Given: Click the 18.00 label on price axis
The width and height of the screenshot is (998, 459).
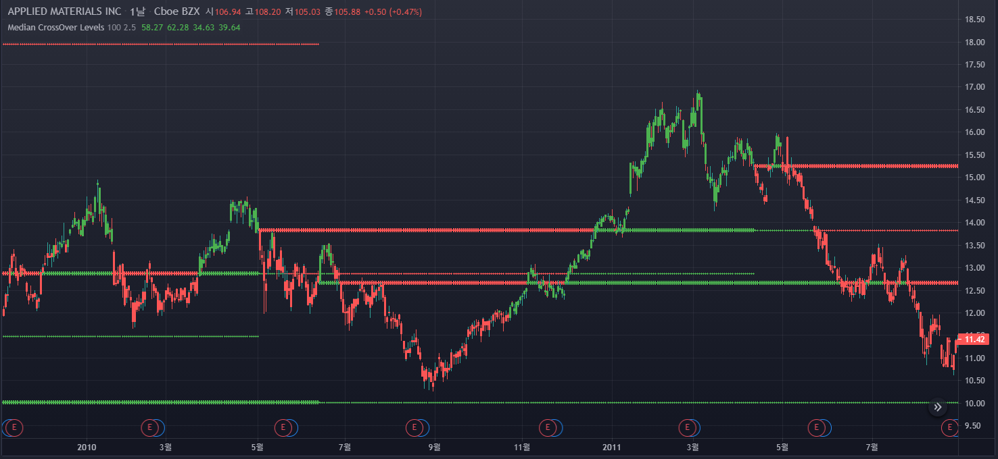Looking at the screenshot, I should click(974, 42).
